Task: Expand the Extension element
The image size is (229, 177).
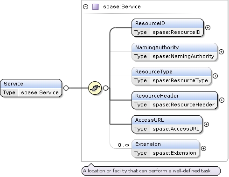Action: tap(203, 148)
